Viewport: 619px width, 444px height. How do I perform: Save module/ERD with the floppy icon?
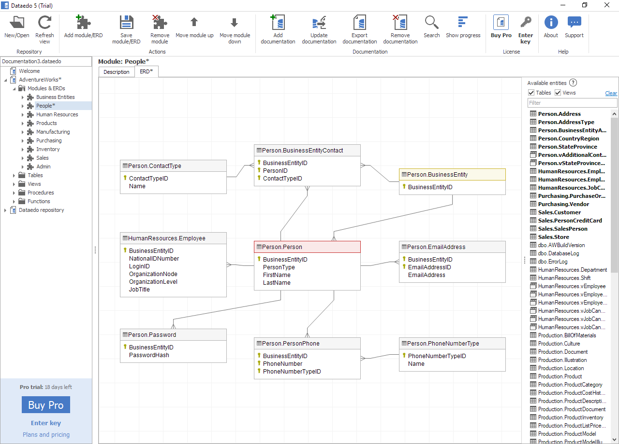click(x=126, y=22)
